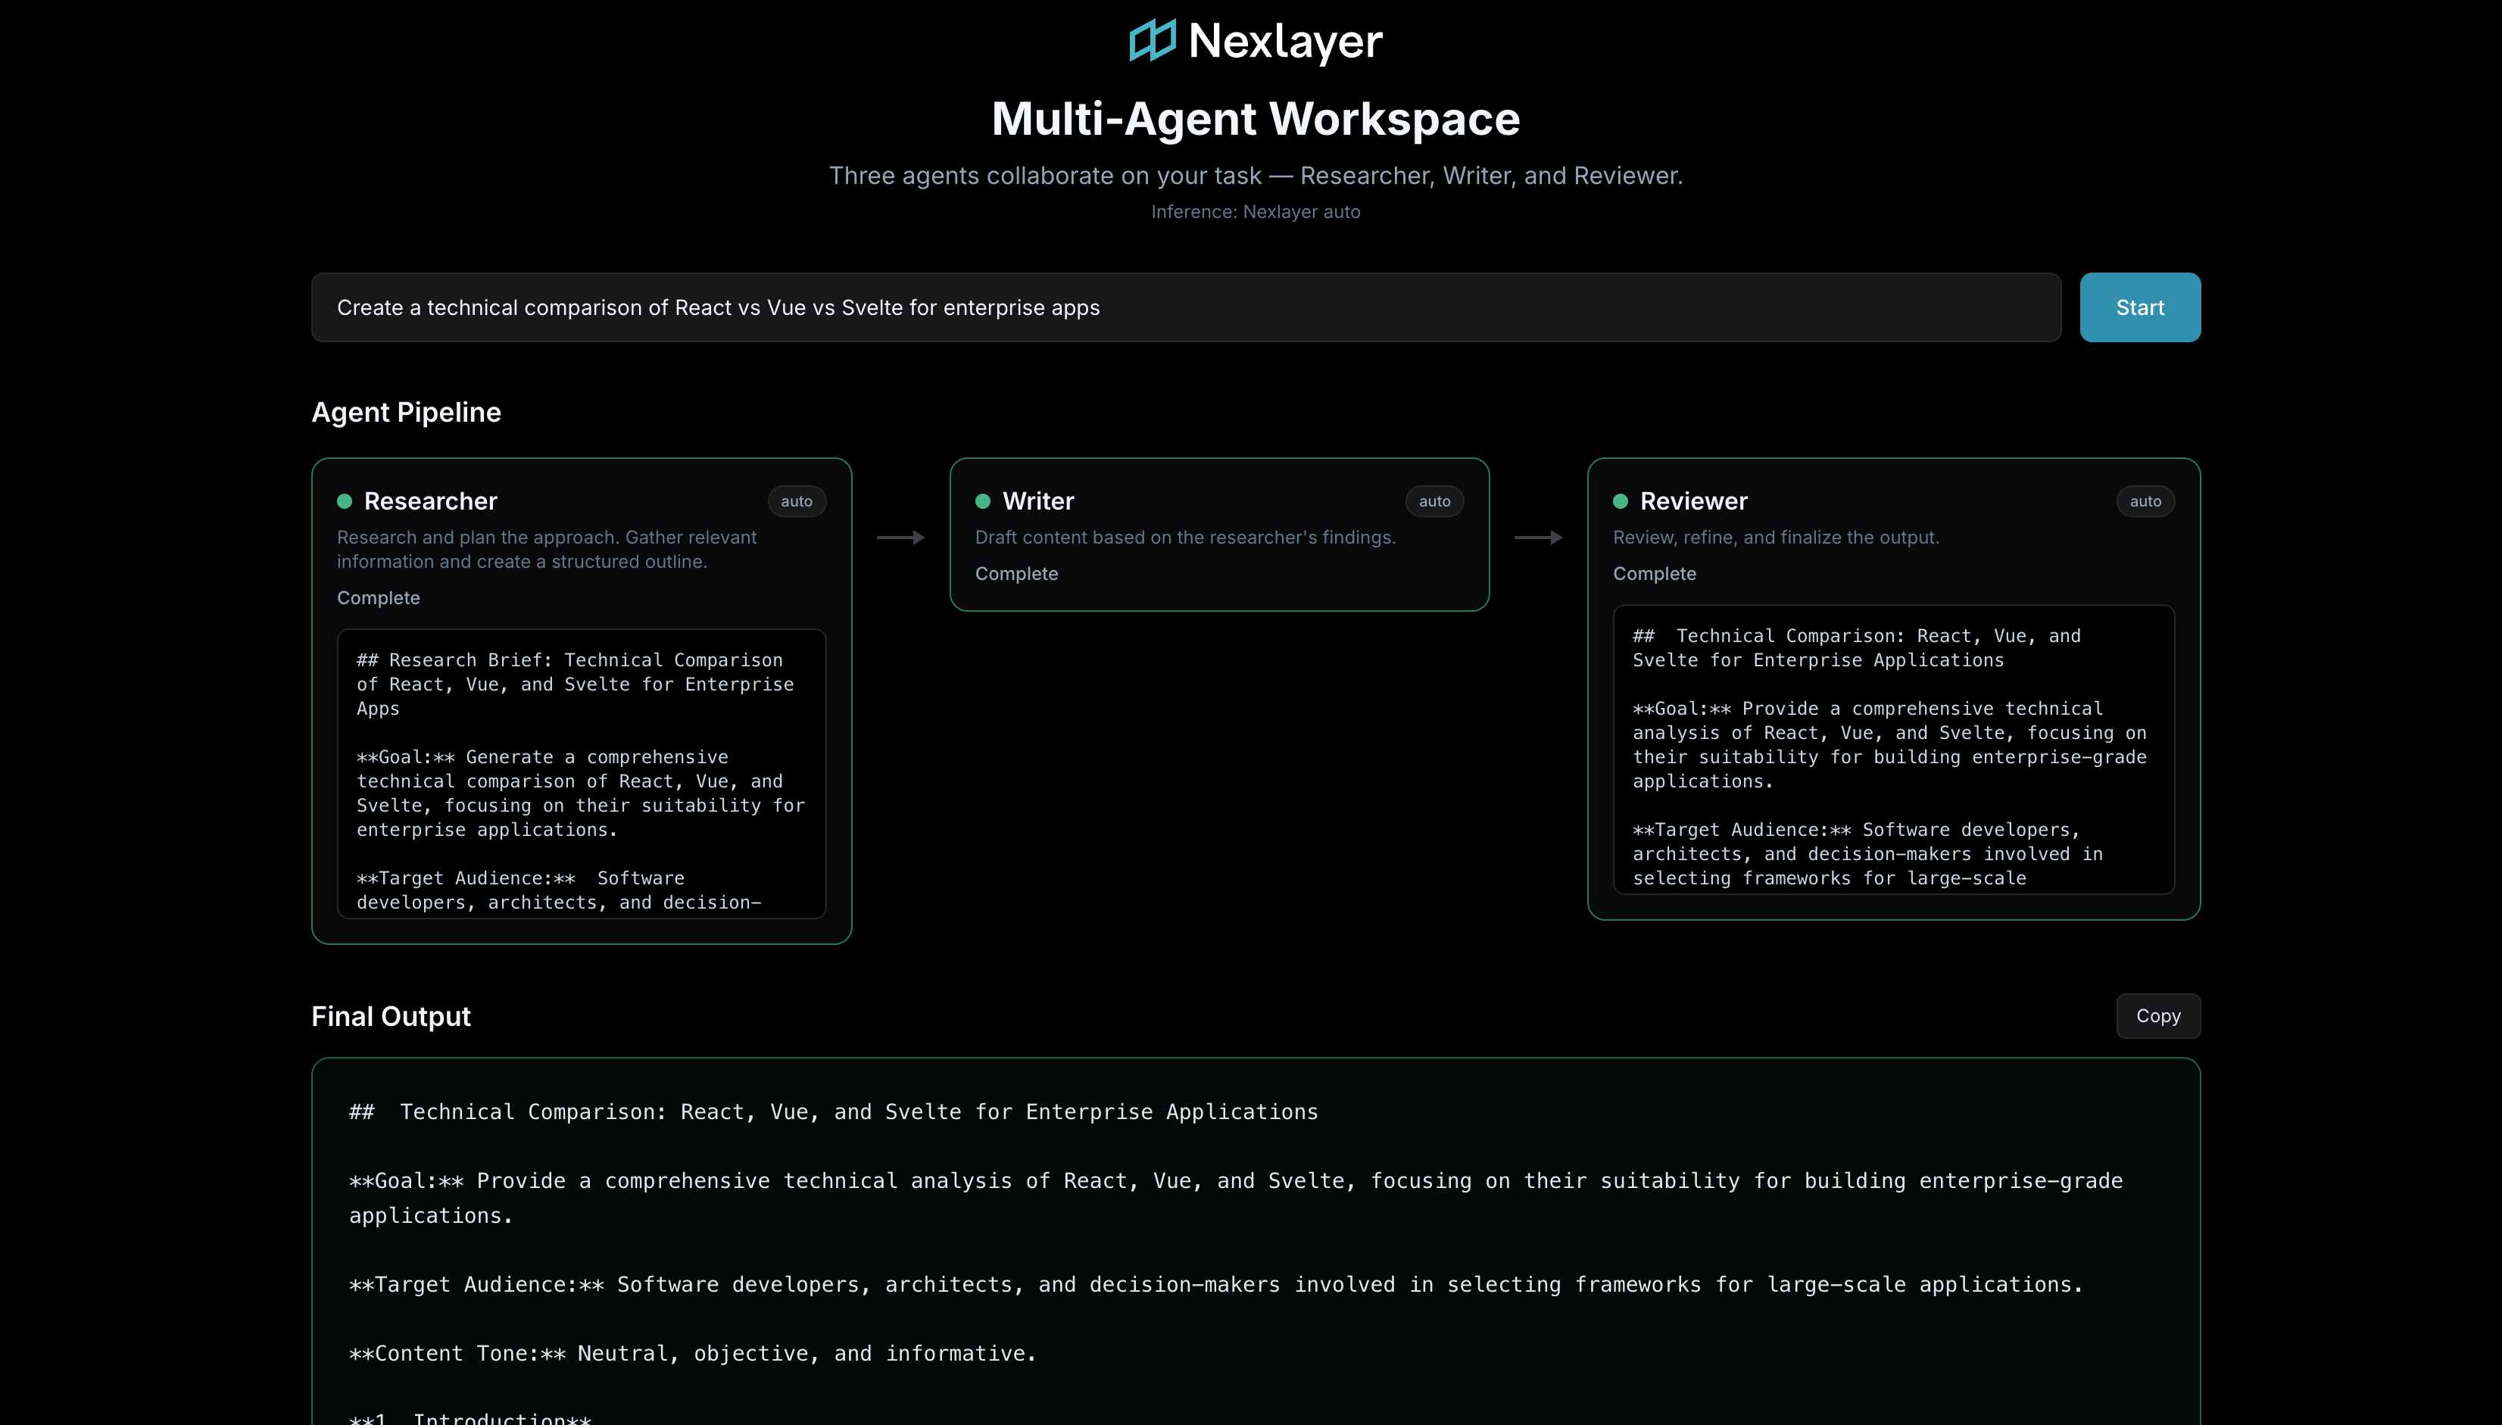Click 'Review, refine, and finalize the output' description
Viewport: 2502px width, 1425px height.
click(x=1776, y=538)
